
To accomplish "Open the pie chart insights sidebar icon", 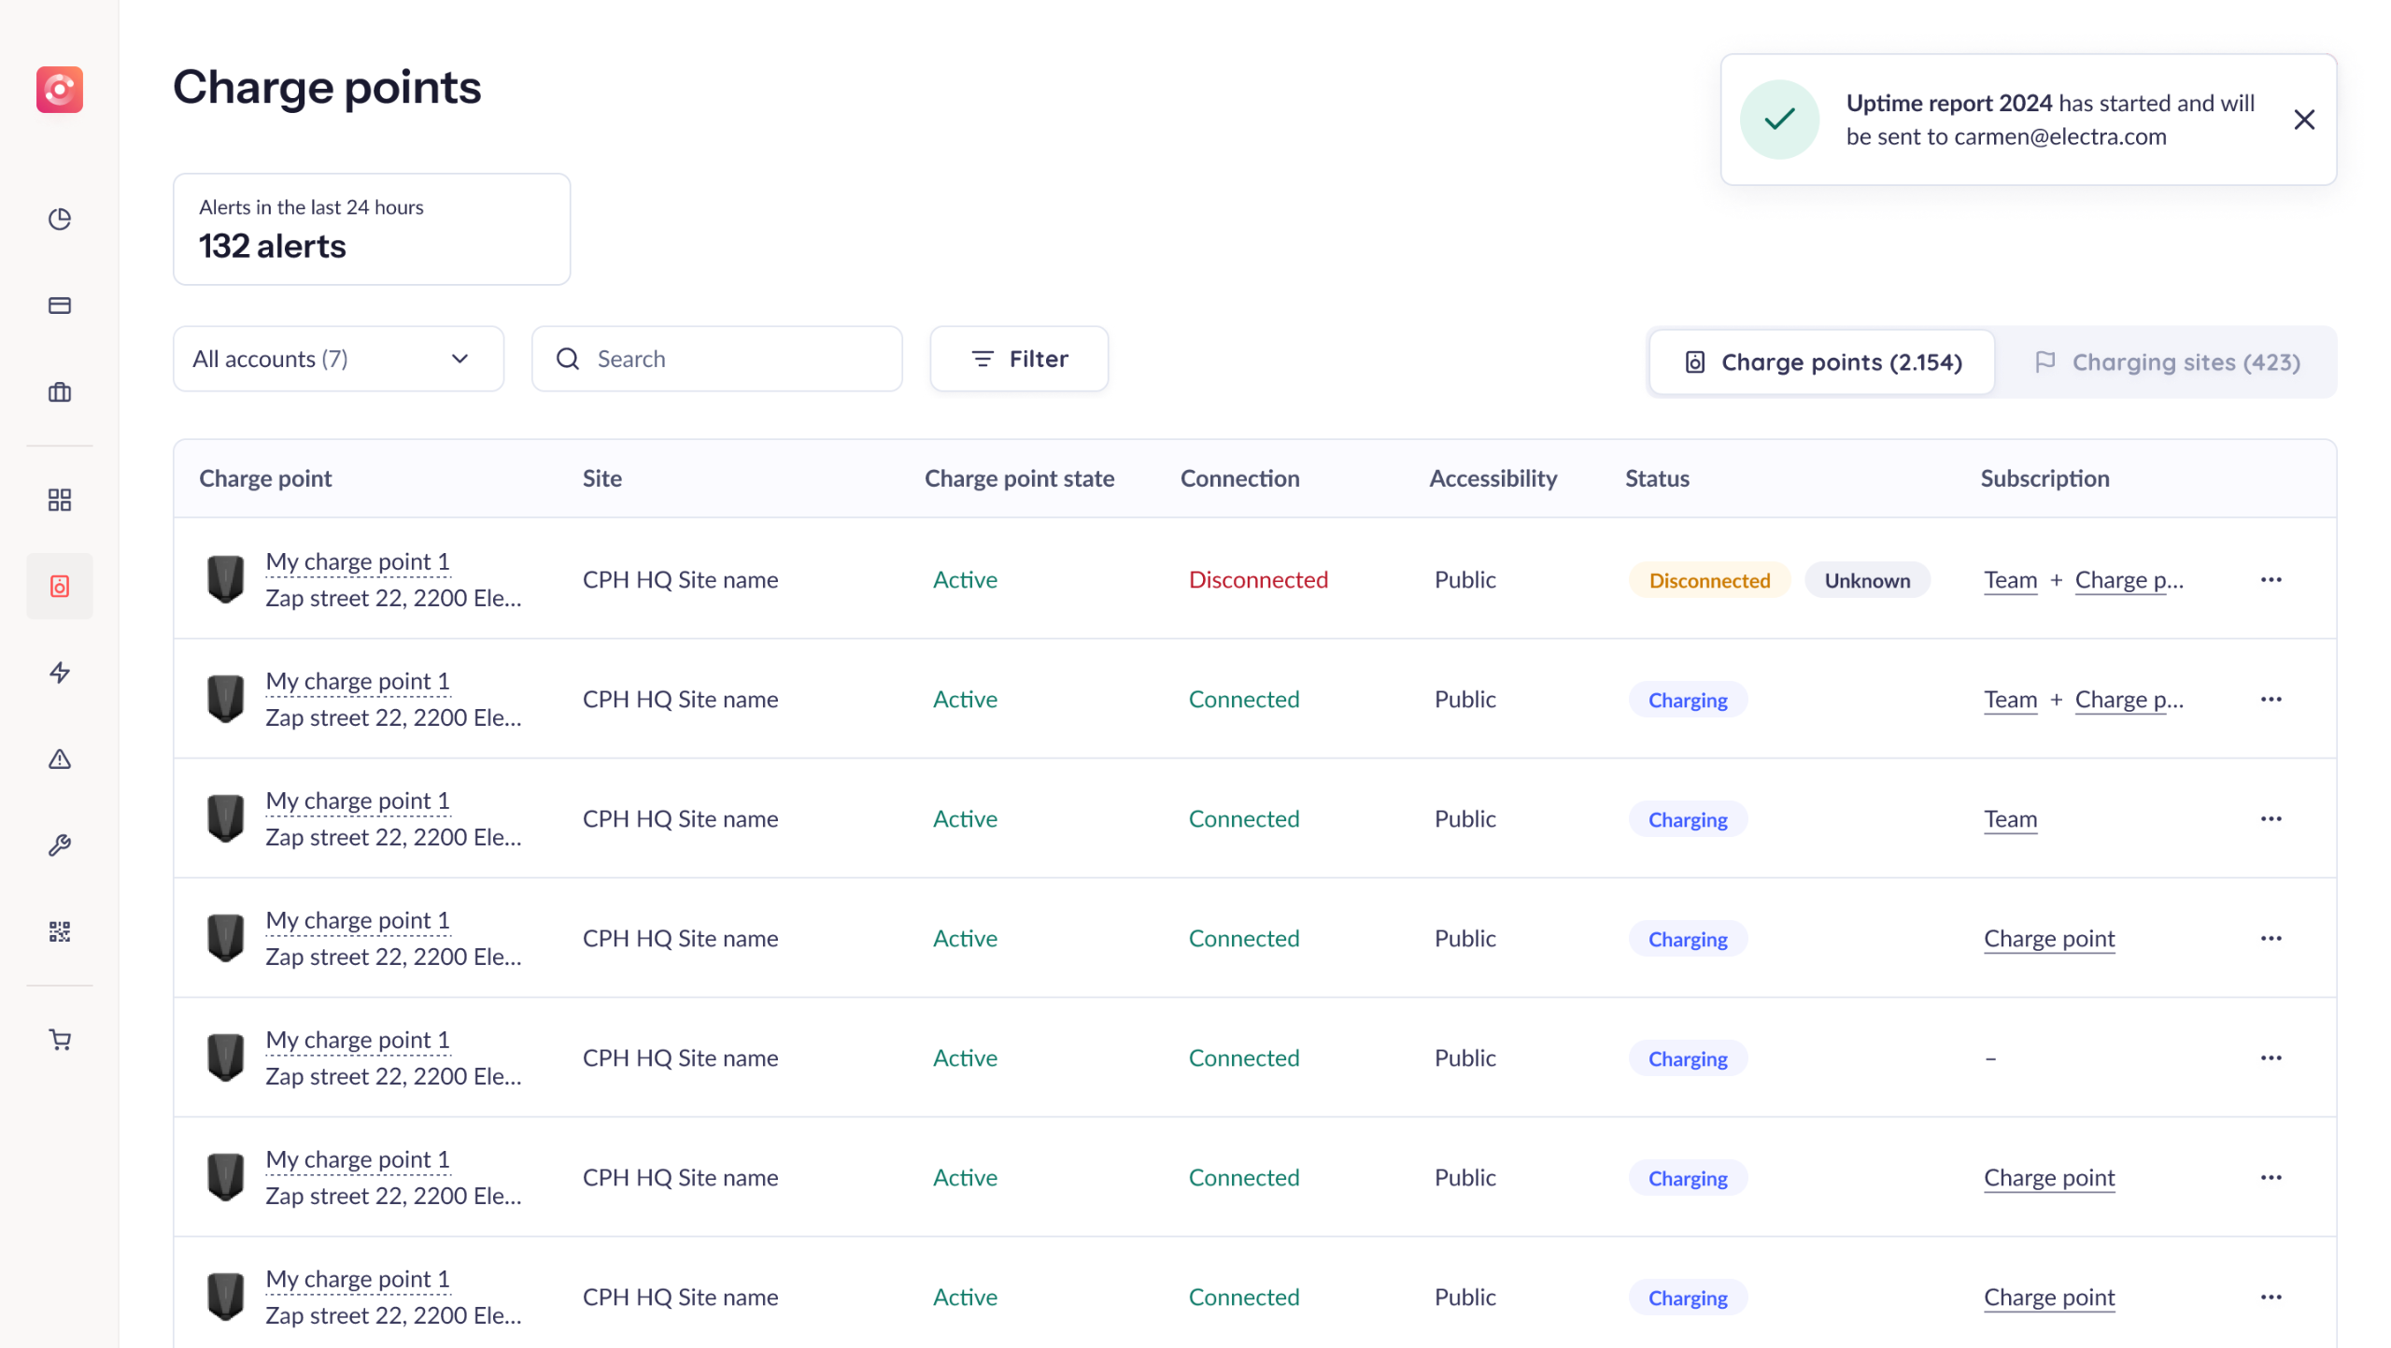I will [60, 220].
